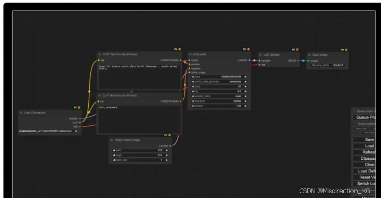Collapse the Load Checkpoint node via its title dot
381x198 pixels.
coord(21,113)
